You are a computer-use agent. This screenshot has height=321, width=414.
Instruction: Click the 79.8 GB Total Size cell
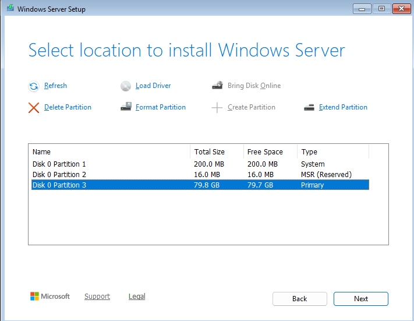[207, 185]
